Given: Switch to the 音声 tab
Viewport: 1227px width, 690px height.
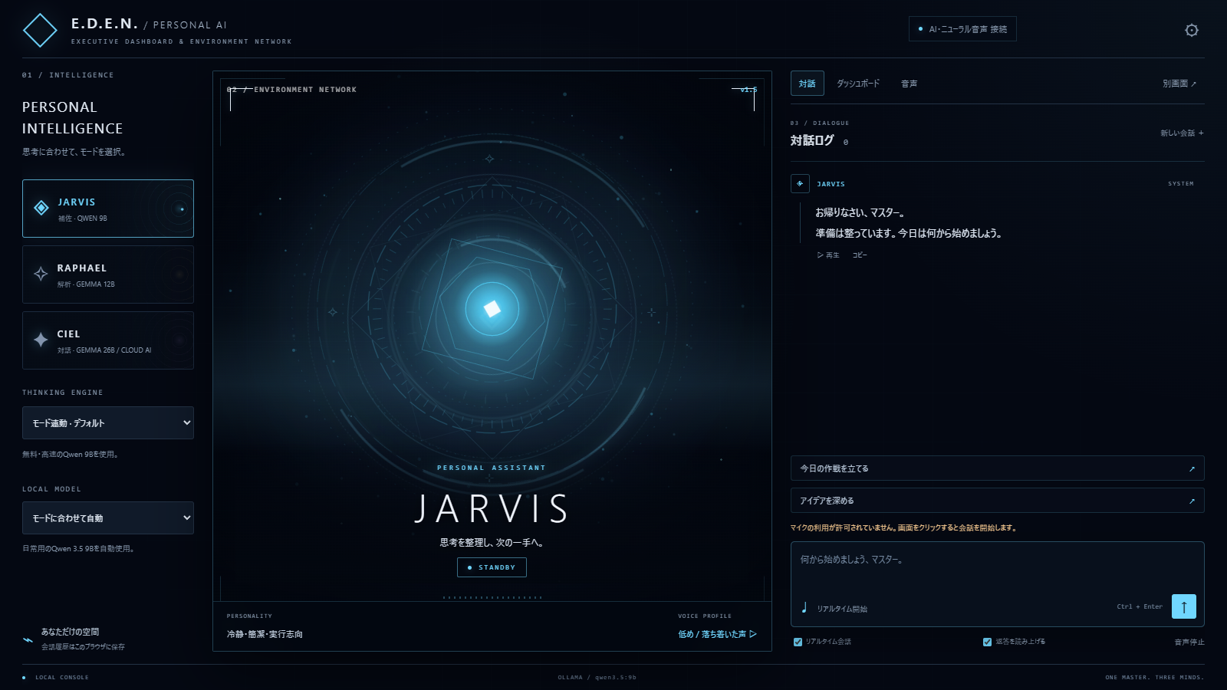Looking at the screenshot, I should point(909,84).
